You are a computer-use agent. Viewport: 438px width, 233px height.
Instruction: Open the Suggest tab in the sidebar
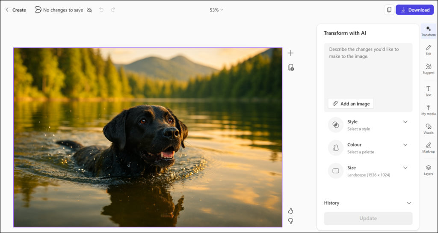pyautogui.click(x=429, y=69)
